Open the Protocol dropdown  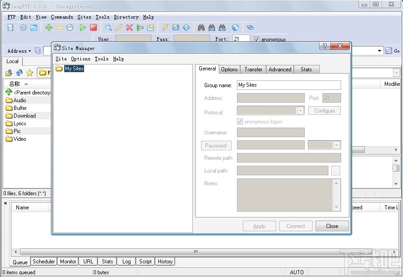click(x=300, y=110)
